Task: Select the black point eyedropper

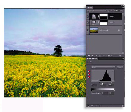Action: [89, 71]
